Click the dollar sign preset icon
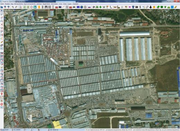This screenshot has height=131, width=180. point(140,7)
